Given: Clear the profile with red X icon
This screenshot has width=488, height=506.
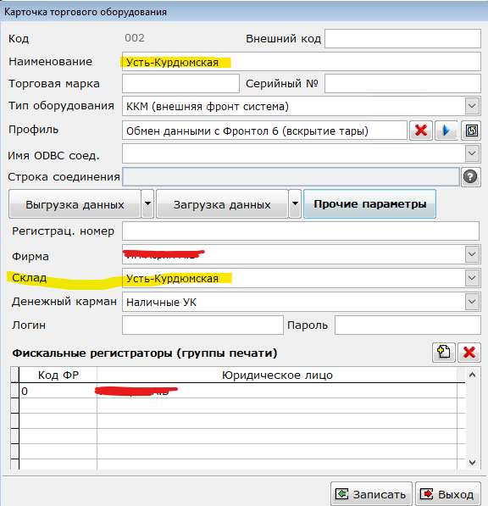Looking at the screenshot, I should 421,131.
